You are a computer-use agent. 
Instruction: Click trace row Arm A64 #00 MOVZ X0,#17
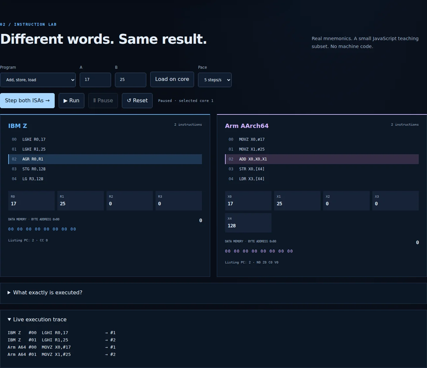coord(62,347)
